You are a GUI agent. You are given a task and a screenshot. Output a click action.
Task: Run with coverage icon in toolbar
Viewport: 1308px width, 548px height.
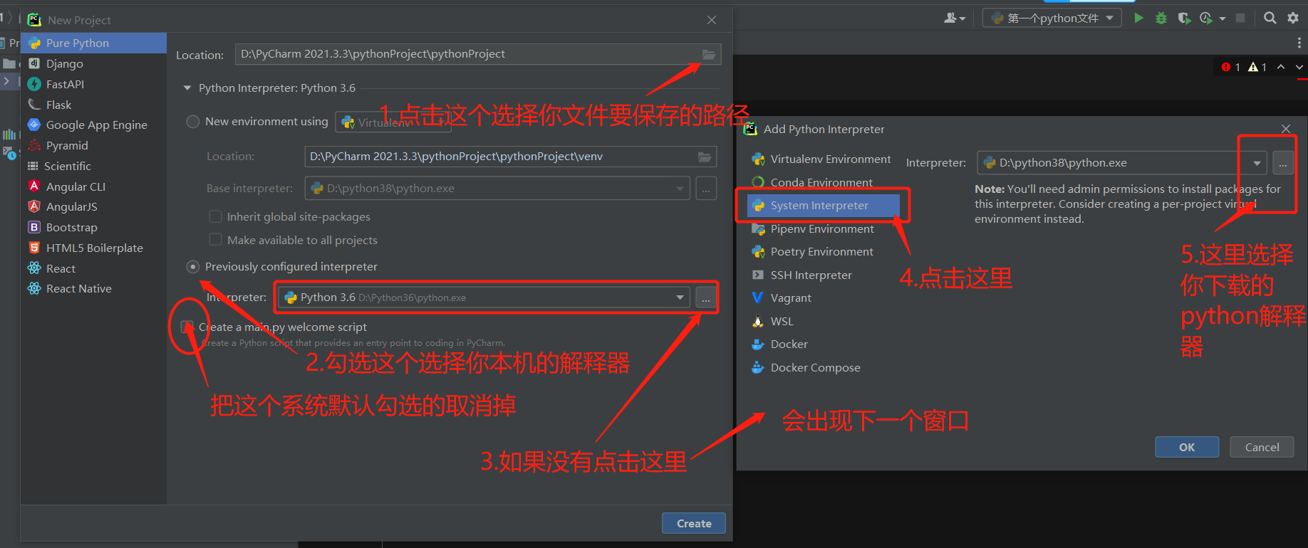(1184, 18)
